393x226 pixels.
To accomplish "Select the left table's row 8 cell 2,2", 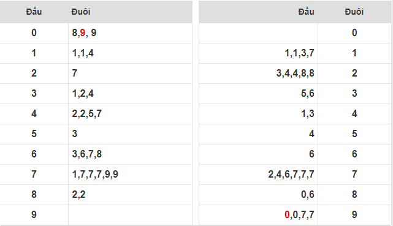I will (x=131, y=195).
